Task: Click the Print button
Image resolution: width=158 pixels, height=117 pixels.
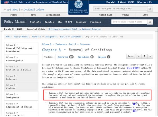Action: pos(131,56)
